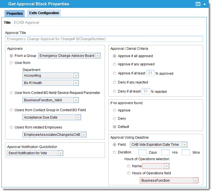Click the Title field containing ECAB Approval
This screenshot has height=193, width=213.
pos(108,22)
